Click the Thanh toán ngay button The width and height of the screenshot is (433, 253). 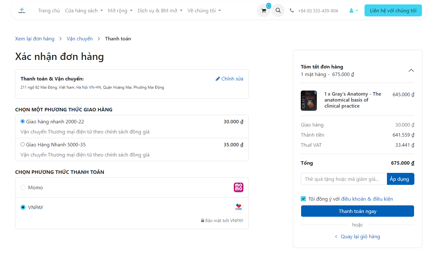(357, 211)
